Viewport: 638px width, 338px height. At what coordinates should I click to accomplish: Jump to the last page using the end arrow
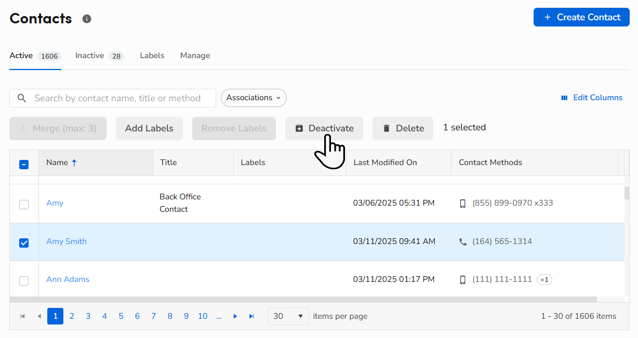[251, 316]
